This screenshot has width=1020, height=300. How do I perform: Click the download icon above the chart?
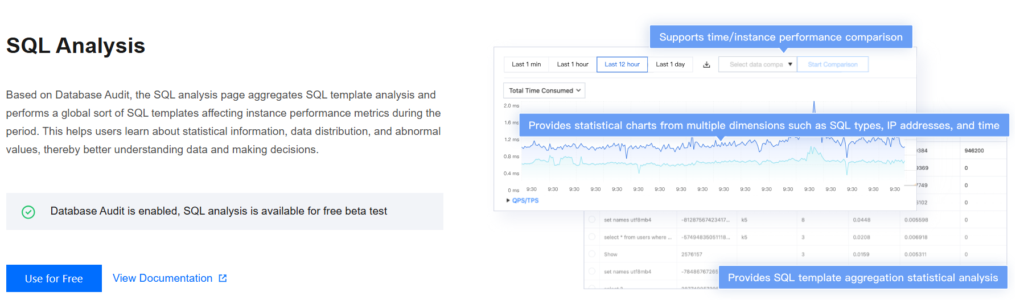pos(706,65)
